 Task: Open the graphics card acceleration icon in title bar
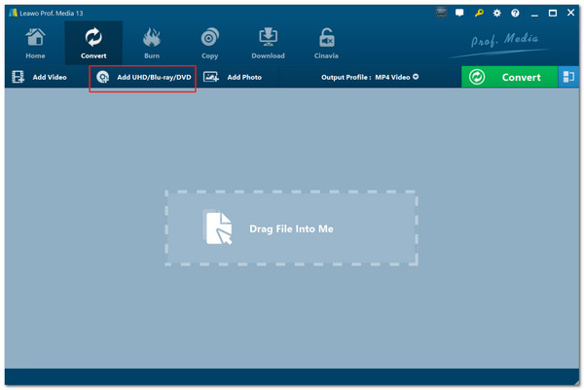(441, 13)
